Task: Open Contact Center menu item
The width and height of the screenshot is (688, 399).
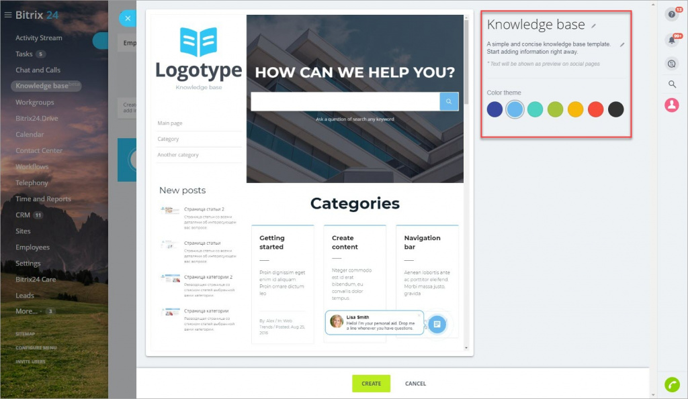Action: pos(39,151)
